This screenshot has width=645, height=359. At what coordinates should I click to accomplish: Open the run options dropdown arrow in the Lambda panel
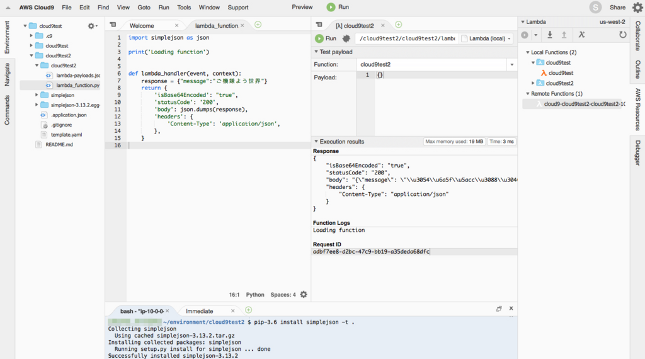click(535, 35)
